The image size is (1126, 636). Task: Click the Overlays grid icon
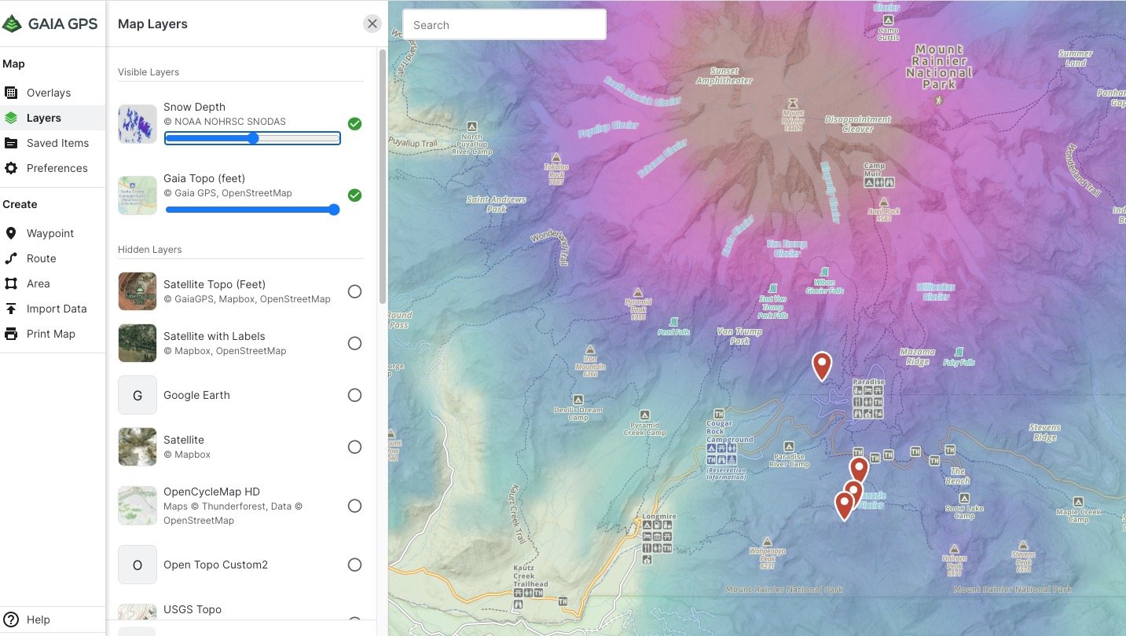tap(11, 93)
